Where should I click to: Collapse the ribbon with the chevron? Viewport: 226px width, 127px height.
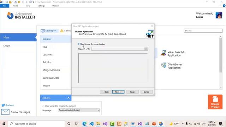coord(220,6)
